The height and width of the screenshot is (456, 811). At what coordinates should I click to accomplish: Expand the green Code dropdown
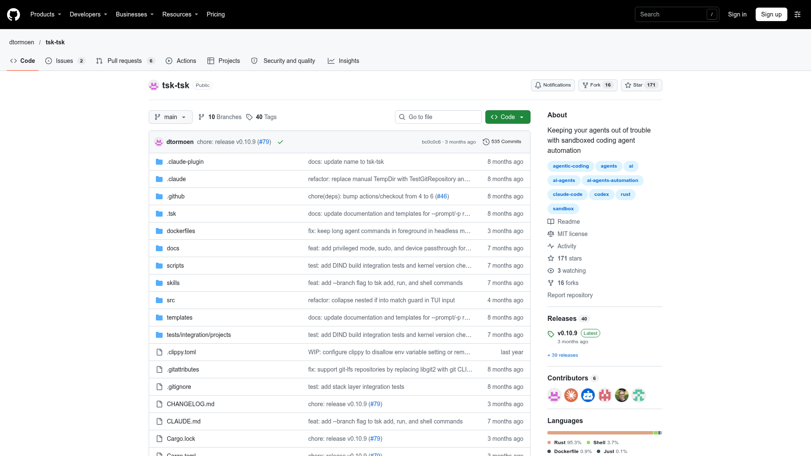click(x=508, y=117)
